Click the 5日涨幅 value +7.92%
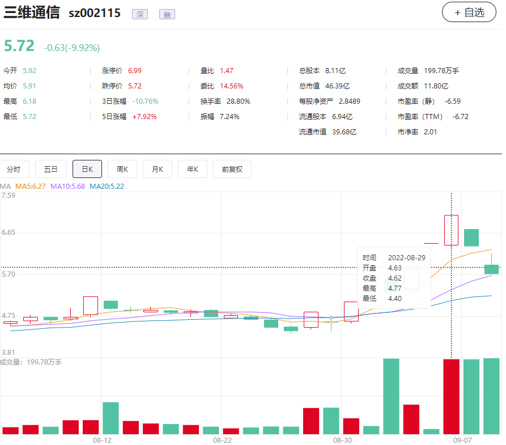This screenshot has width=506, height=445. pyautogui.click(x=144, y=117)
